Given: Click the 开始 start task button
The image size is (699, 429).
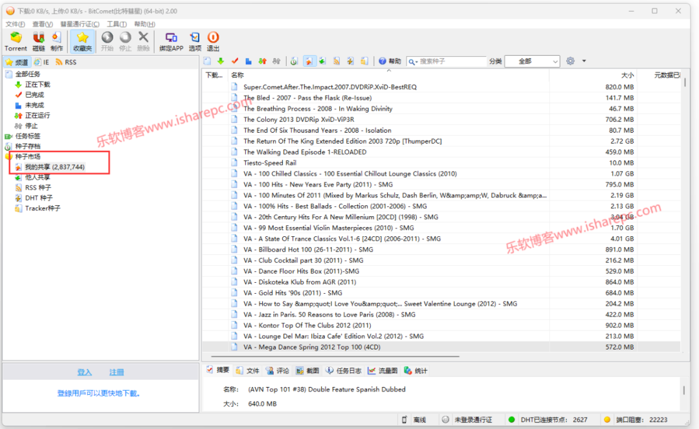Looking at the screenshot, I should [x=107, y=41].
